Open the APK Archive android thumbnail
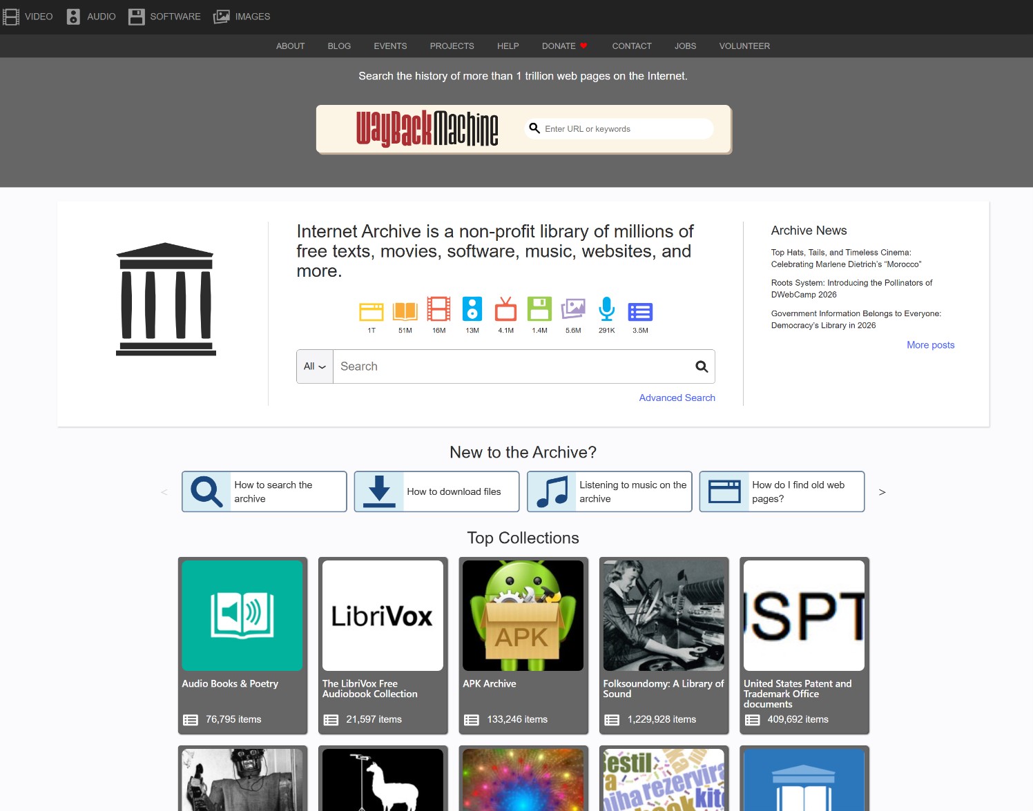The width and height of the screenshot is (1033, 811). [523, 616]
